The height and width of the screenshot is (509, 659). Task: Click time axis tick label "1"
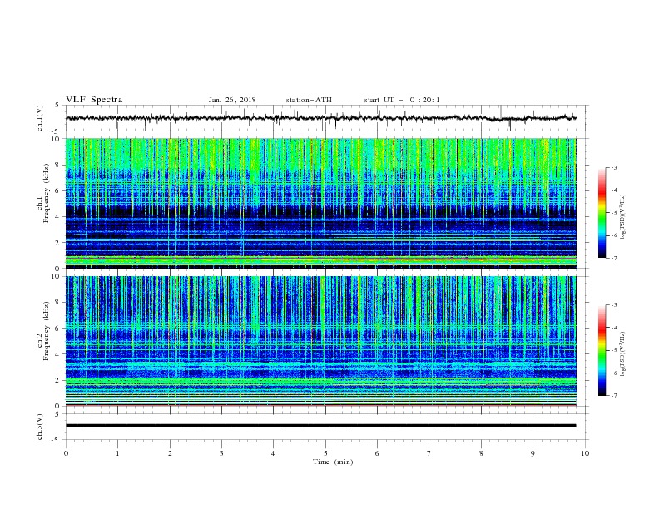pos(117,453)
